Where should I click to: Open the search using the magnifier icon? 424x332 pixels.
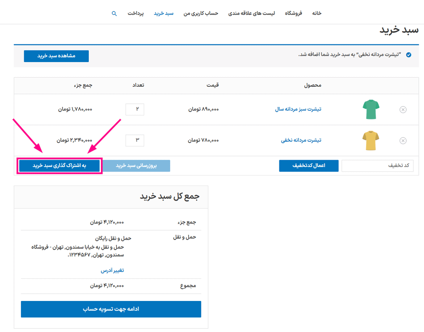114,13
